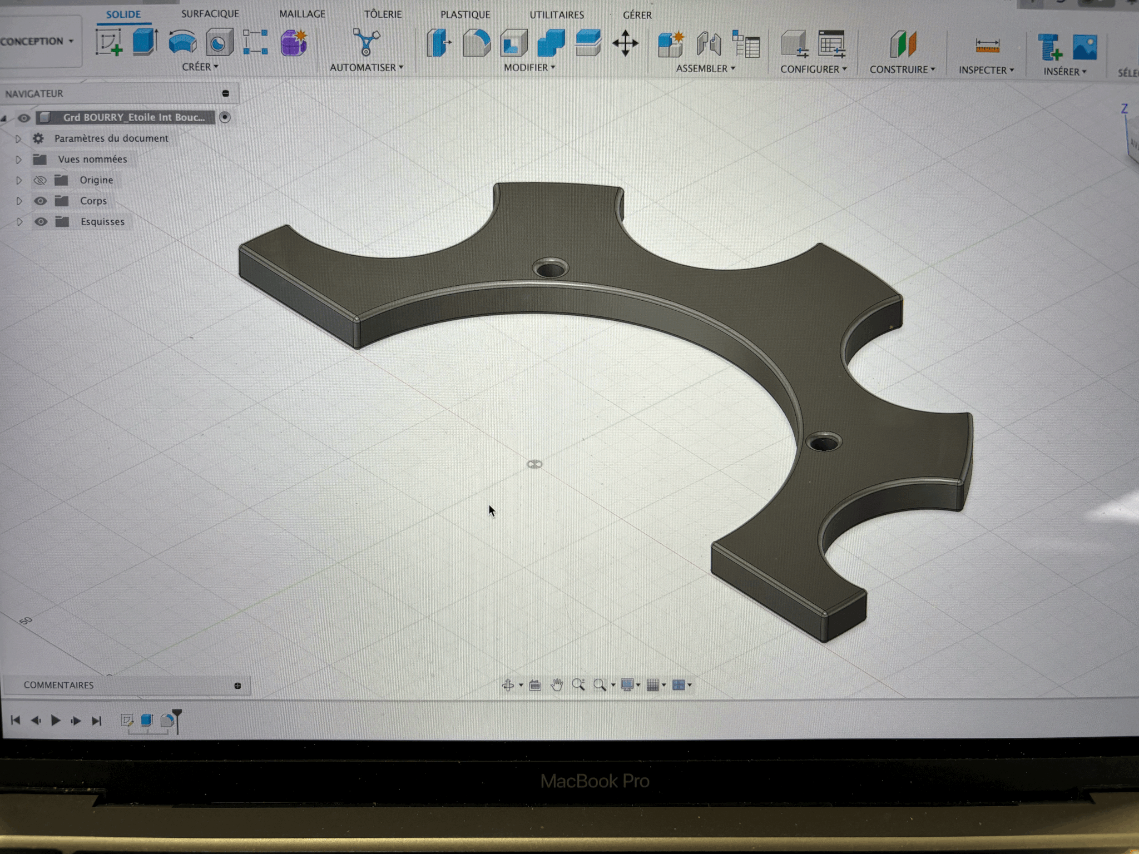Activate the Orbit tool below the viewport
The width and height of the screenshot is (1139, 854).
(507, 685)
